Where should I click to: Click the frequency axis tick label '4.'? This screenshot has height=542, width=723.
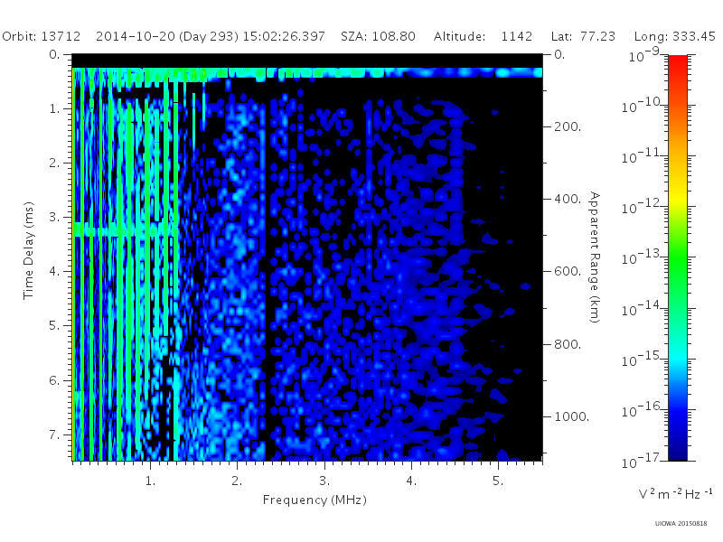click(x=411, y=481)
